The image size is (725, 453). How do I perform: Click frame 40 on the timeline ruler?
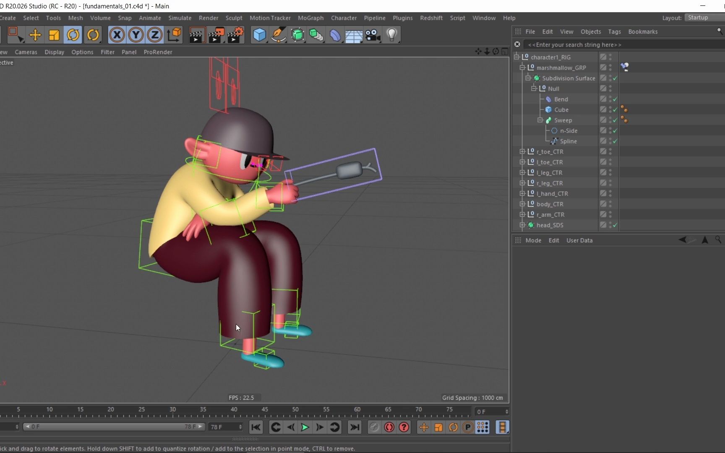click(x=235, y=410)
